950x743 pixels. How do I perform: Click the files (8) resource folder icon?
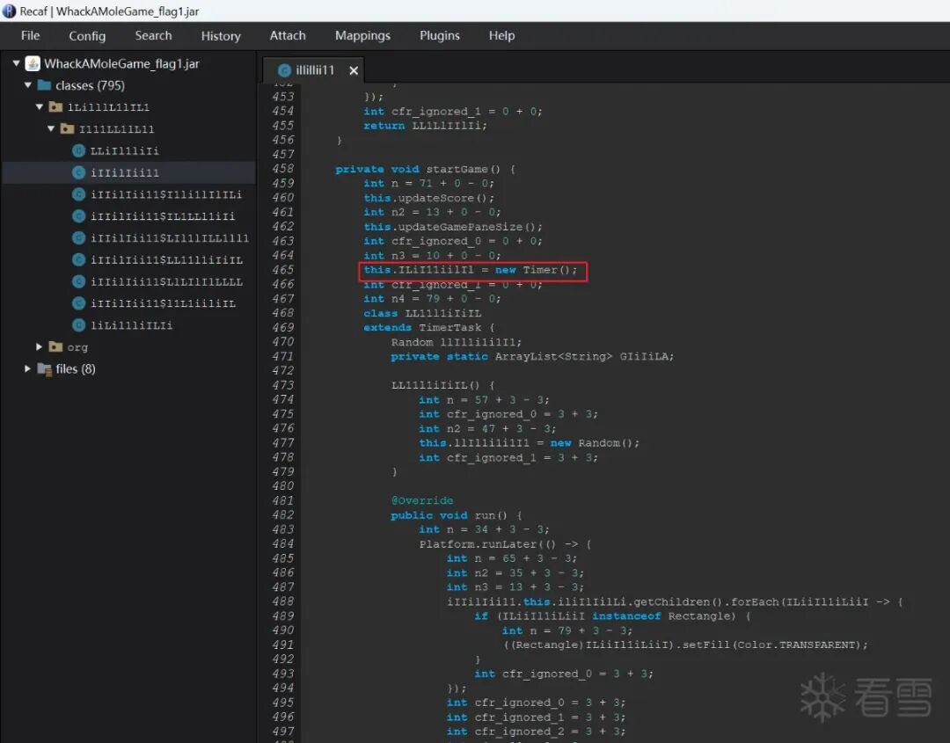pos(44,369)
